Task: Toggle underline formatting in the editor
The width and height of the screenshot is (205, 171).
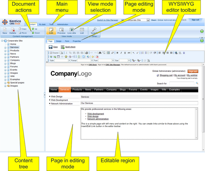Action: (x=125, y=53)
